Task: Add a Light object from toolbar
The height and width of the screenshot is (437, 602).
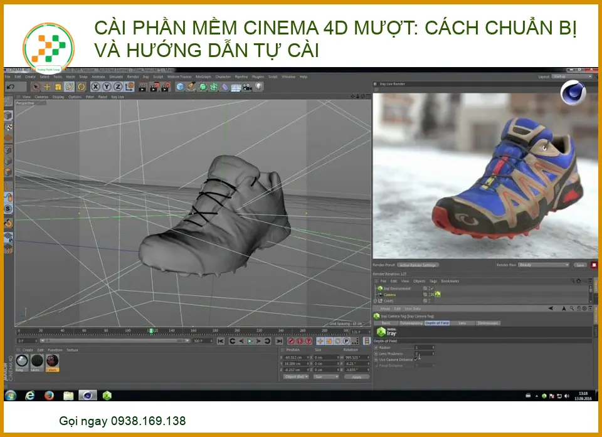Action: (x=258, y=87)
